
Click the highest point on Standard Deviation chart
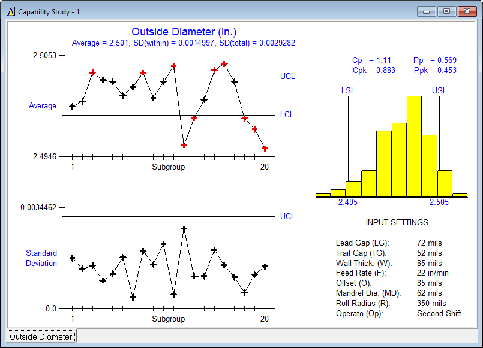tap(184, 228)
